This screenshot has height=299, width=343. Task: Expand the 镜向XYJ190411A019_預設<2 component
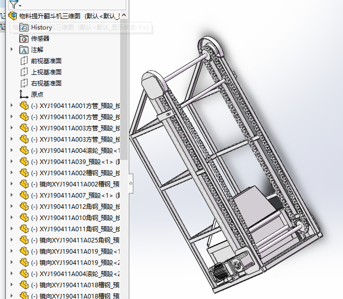click(12, 262)
